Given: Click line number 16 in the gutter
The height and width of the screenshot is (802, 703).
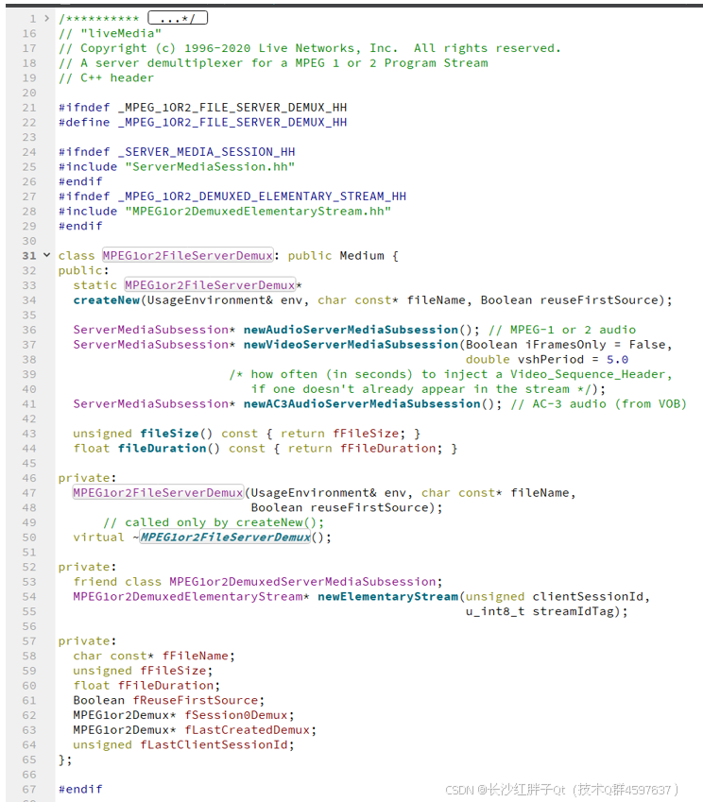Looking at the screenshot, I should (x=29, y=33).
